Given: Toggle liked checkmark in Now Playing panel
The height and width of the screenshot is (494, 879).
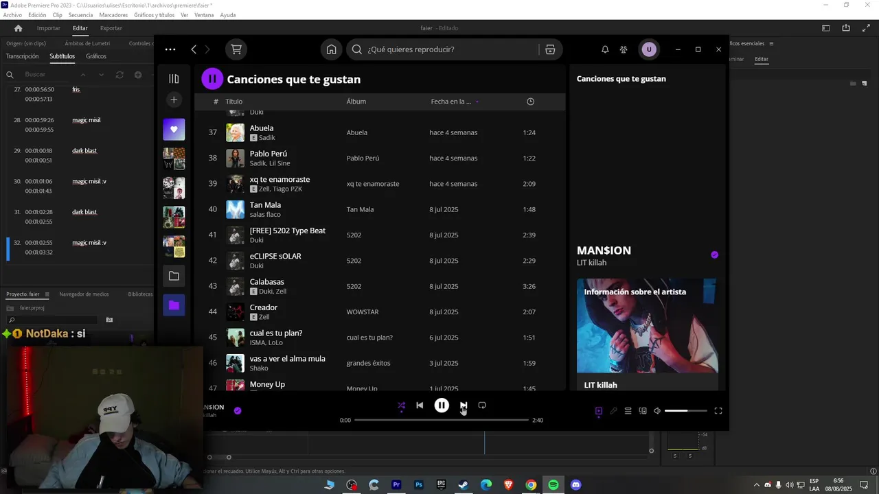Looking at the screenshot, I should pos(714,255).
